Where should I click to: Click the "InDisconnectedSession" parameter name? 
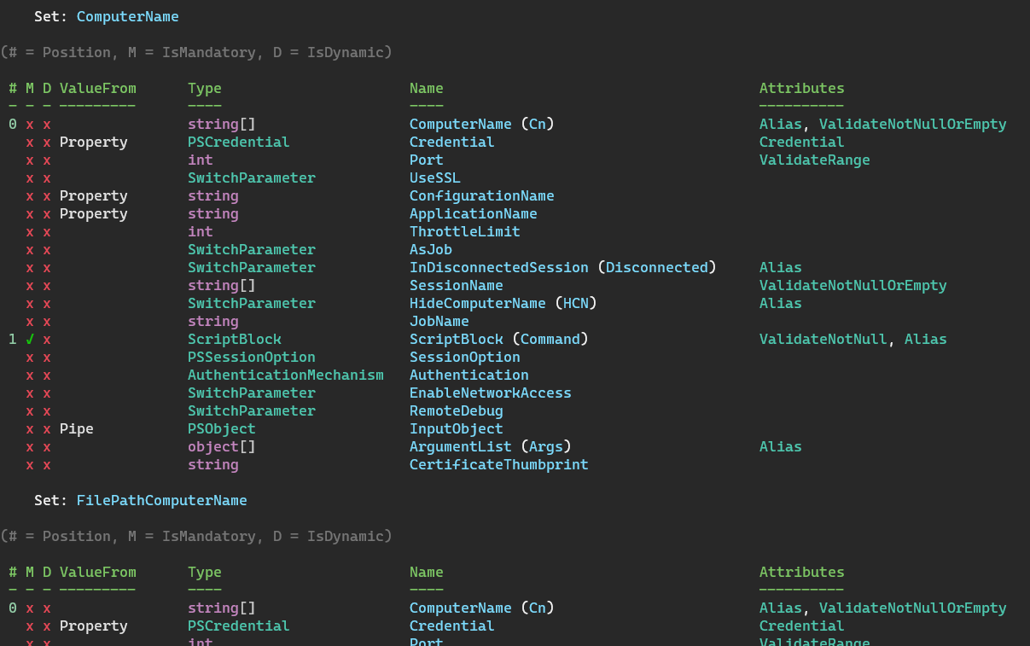click(499, 267)
